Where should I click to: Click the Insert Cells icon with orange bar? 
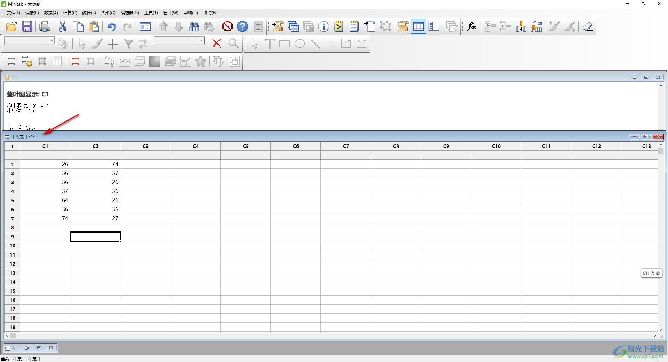(x=521, y=26)
